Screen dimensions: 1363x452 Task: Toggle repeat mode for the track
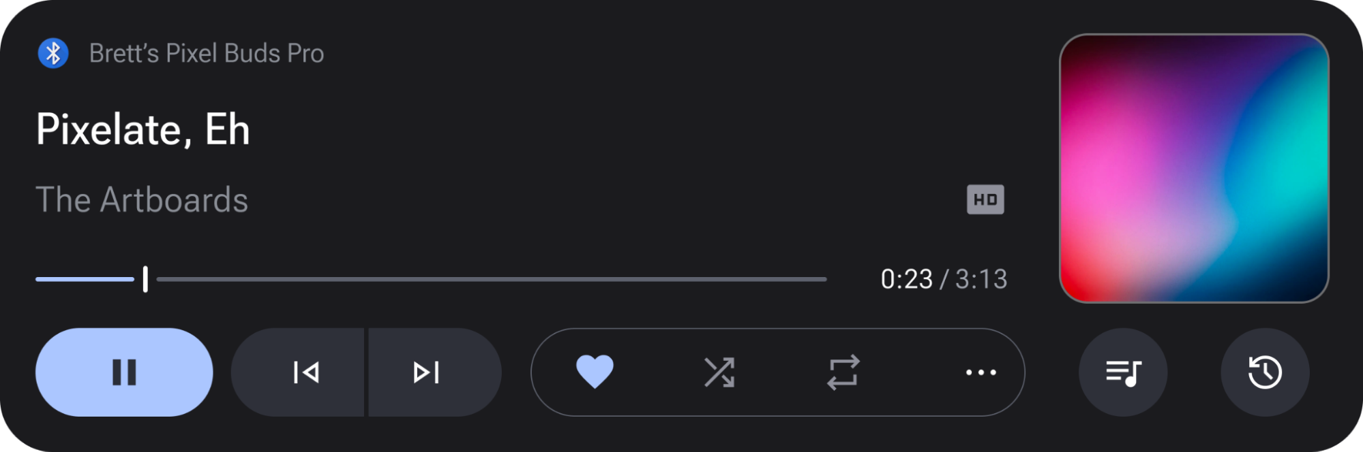click(x=845, y=372)
